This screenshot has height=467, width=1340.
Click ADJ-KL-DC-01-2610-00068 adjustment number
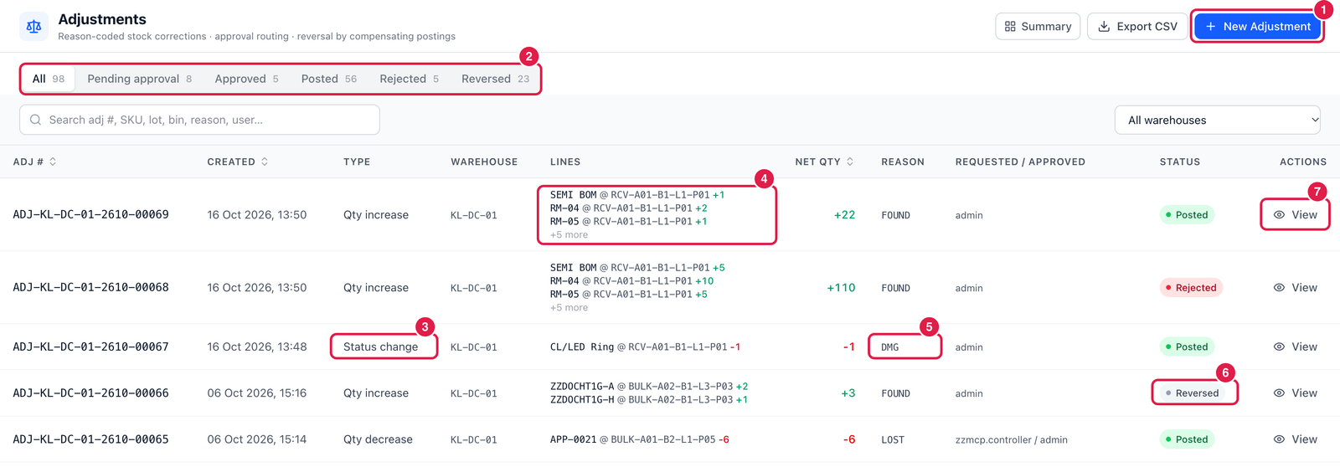pos(90,288)
